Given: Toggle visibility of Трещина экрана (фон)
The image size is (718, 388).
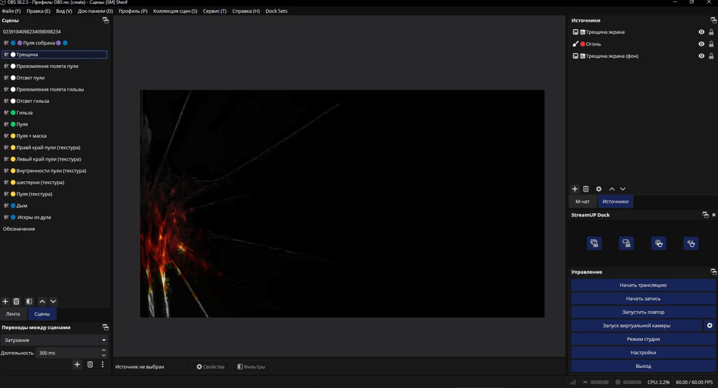Looking at the screenshot, I should click(701, 56).
